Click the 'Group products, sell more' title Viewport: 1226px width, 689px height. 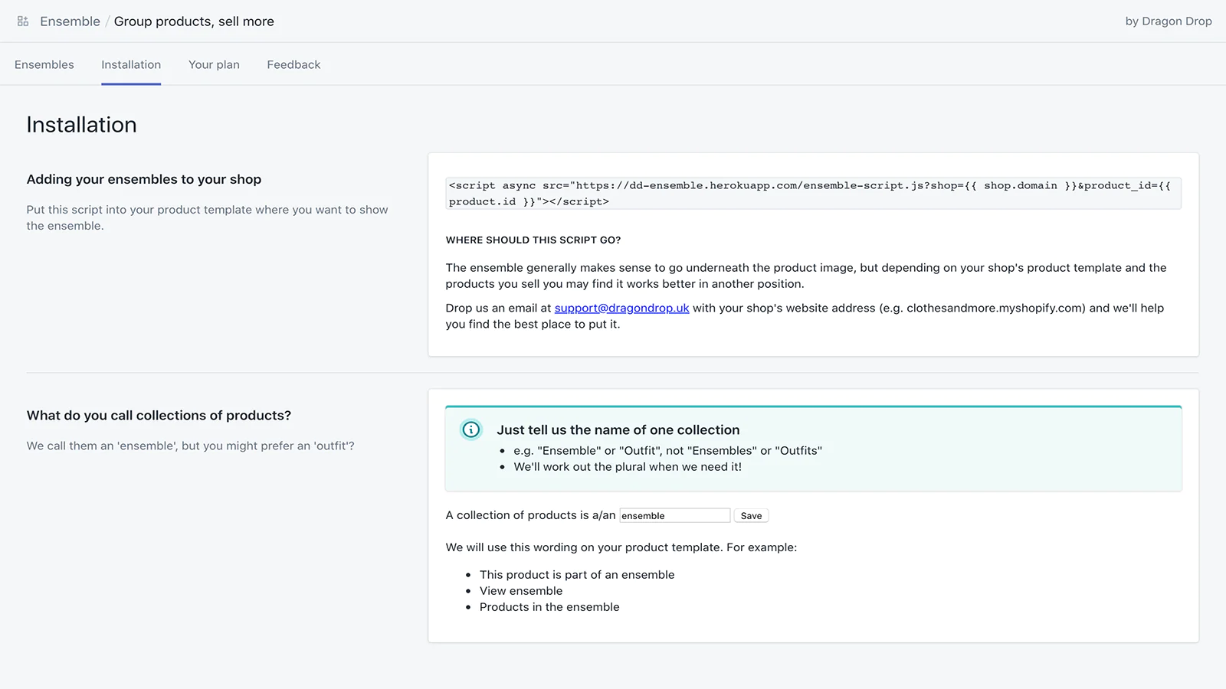click(194, 21)
